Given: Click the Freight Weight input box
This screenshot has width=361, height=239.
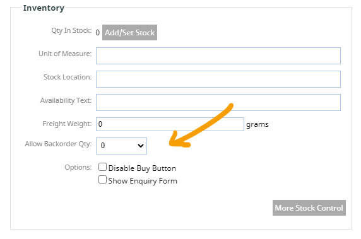Looking at the screenshot, I should (x=170, y=124).
